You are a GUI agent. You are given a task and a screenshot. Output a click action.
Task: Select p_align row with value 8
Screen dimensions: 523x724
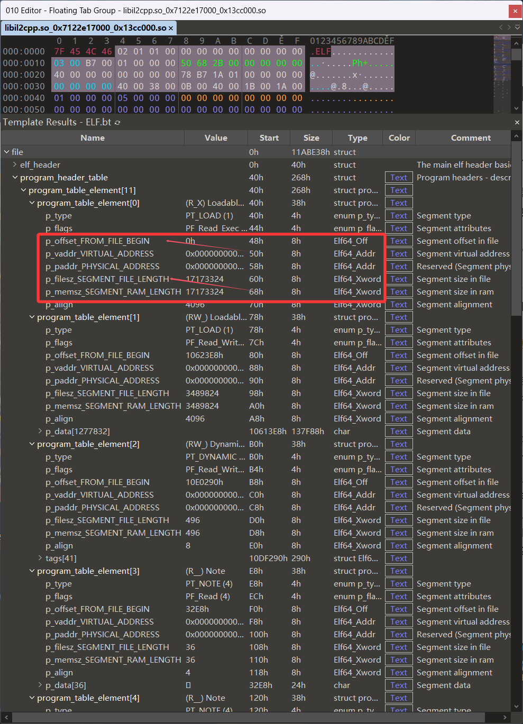(256, 546)
